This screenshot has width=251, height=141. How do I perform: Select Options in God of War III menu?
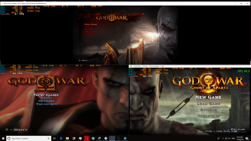pos(89,29)
